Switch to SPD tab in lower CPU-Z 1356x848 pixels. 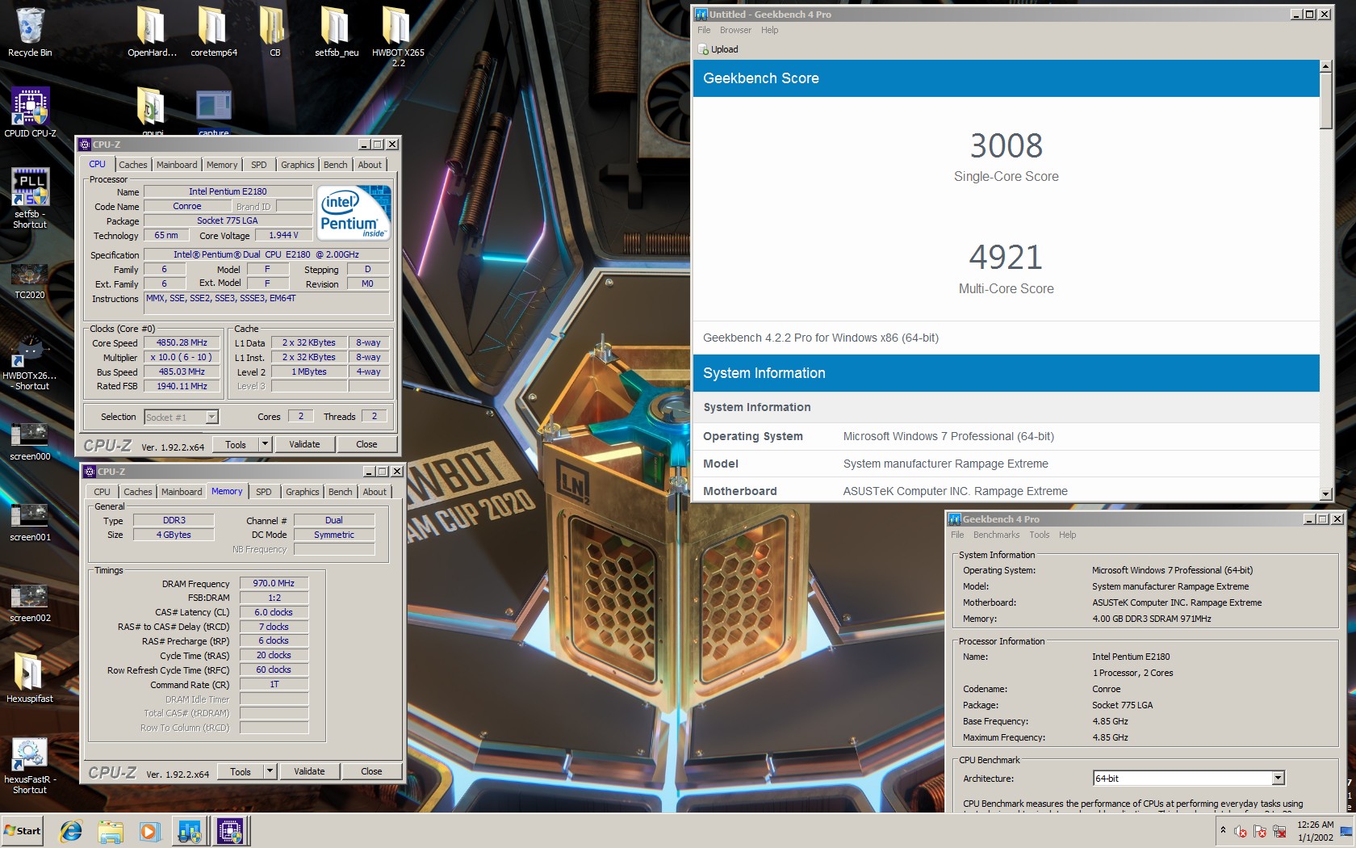pyautogui.click(x=264, y=492)
